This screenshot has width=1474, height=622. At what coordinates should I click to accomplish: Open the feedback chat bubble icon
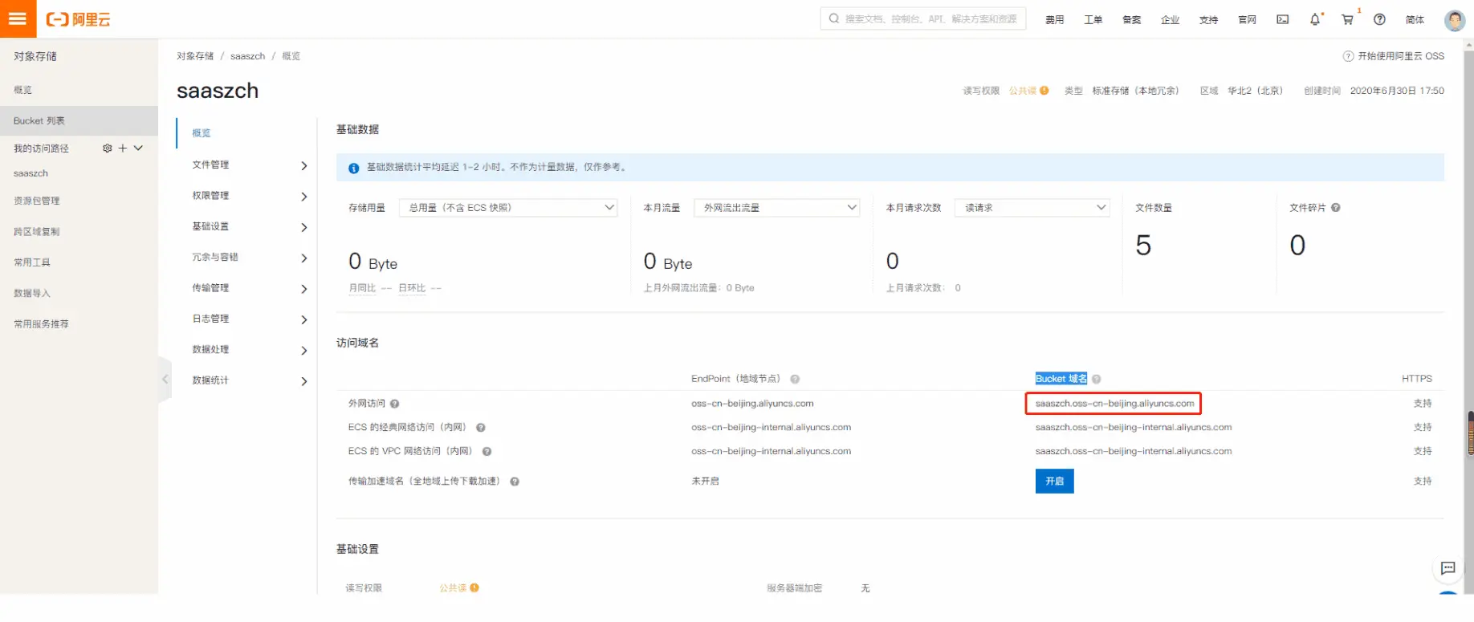(1448, 568)
